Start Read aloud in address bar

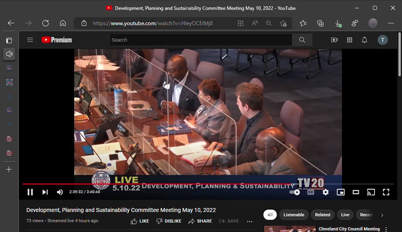click(254, 23)
